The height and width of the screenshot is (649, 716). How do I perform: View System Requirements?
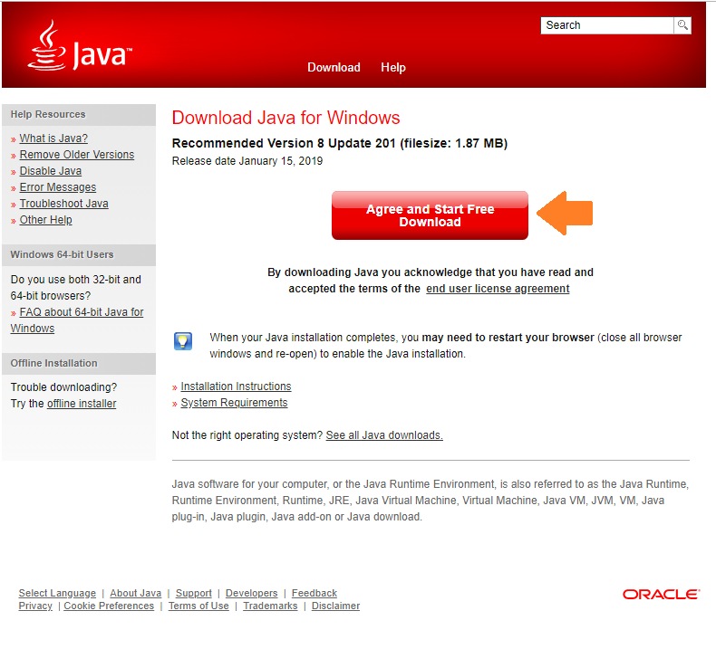[234, 403]
